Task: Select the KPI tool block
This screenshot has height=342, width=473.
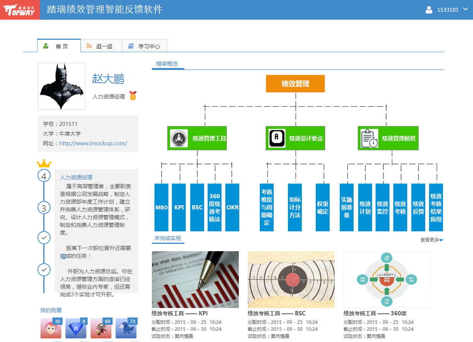Action: click(179, 208)
